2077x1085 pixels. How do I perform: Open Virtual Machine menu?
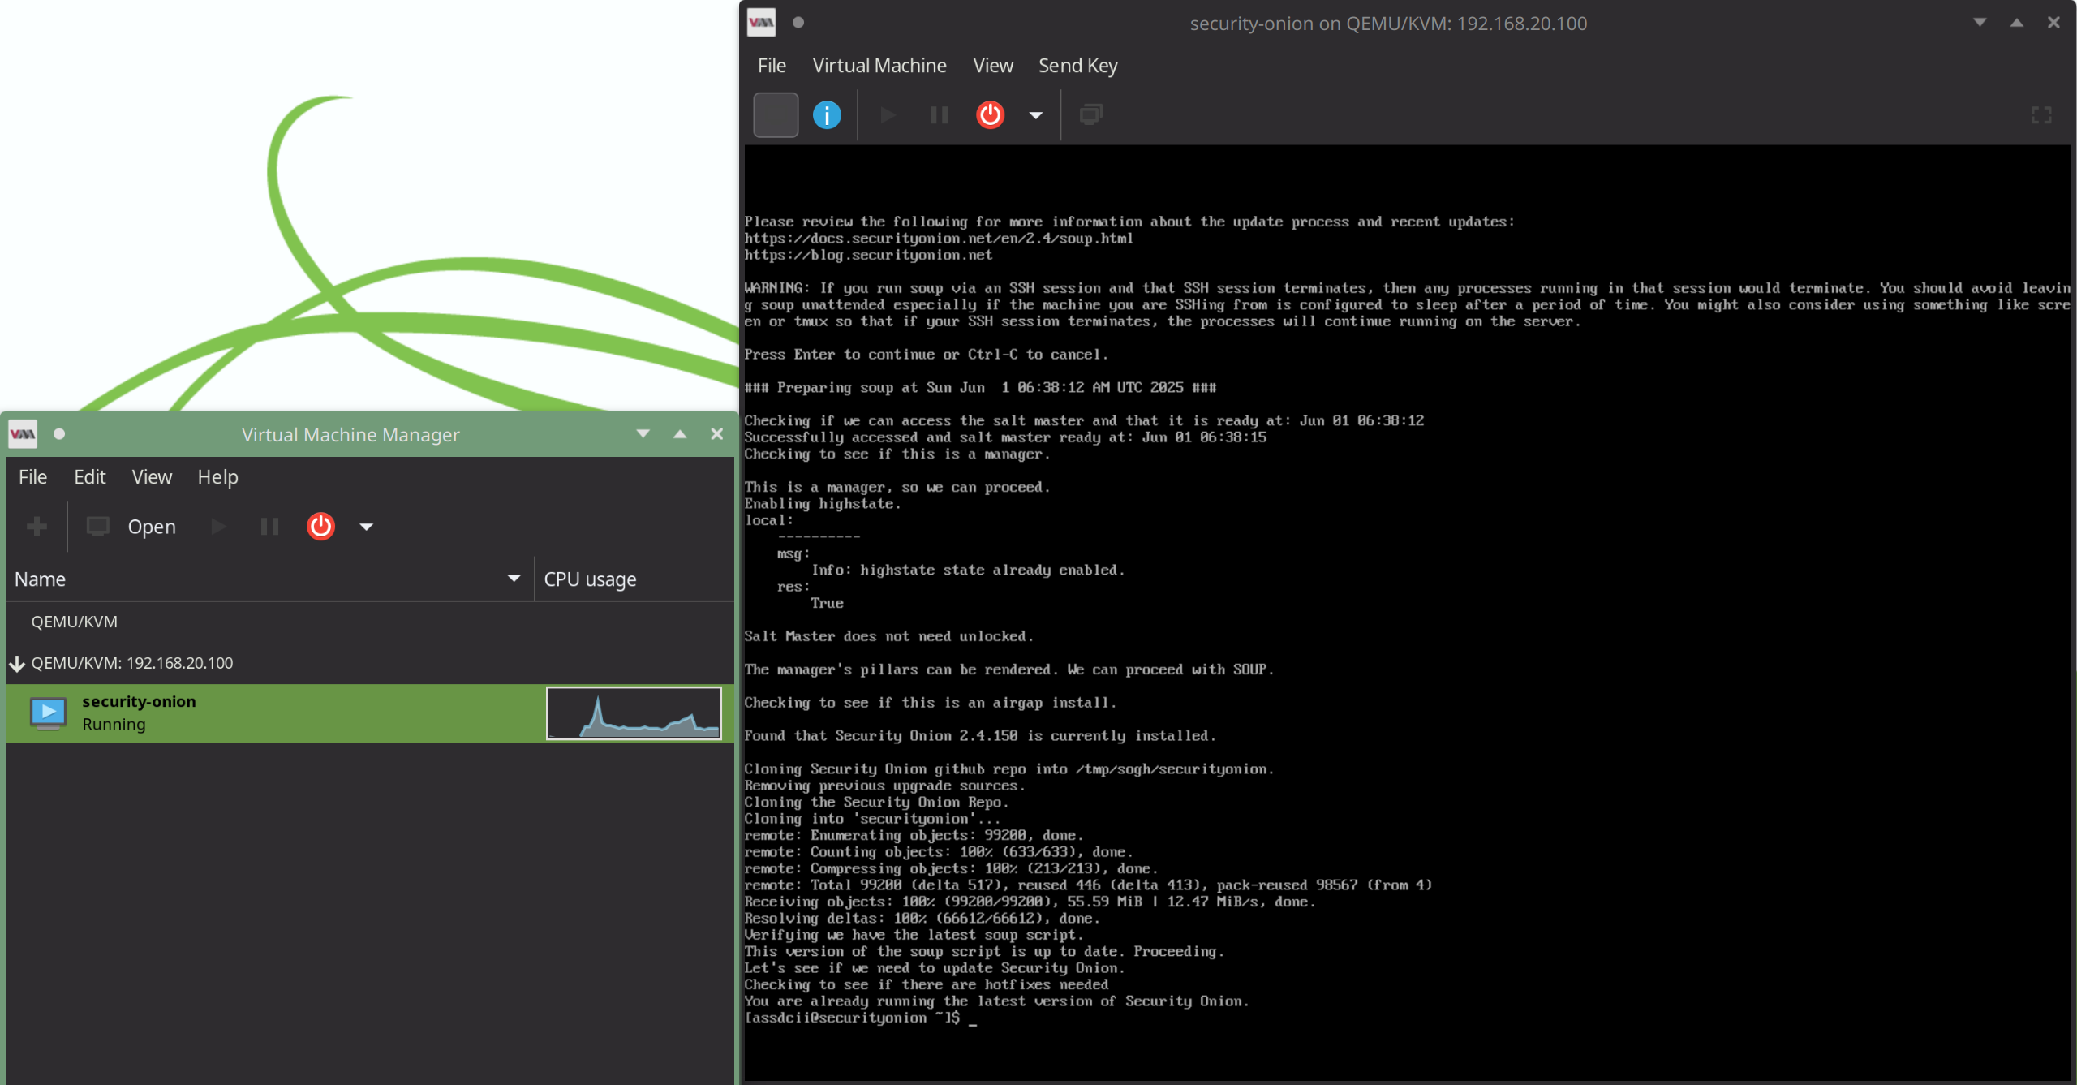click(x=879, y=66)
